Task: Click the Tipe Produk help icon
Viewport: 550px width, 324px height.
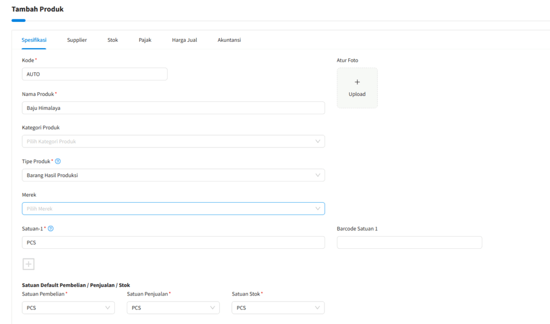Action: tap(58, 161)
